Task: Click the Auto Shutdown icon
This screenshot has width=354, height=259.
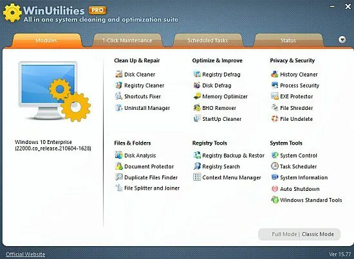Action: pyautogui.click(x=275, y=189)
